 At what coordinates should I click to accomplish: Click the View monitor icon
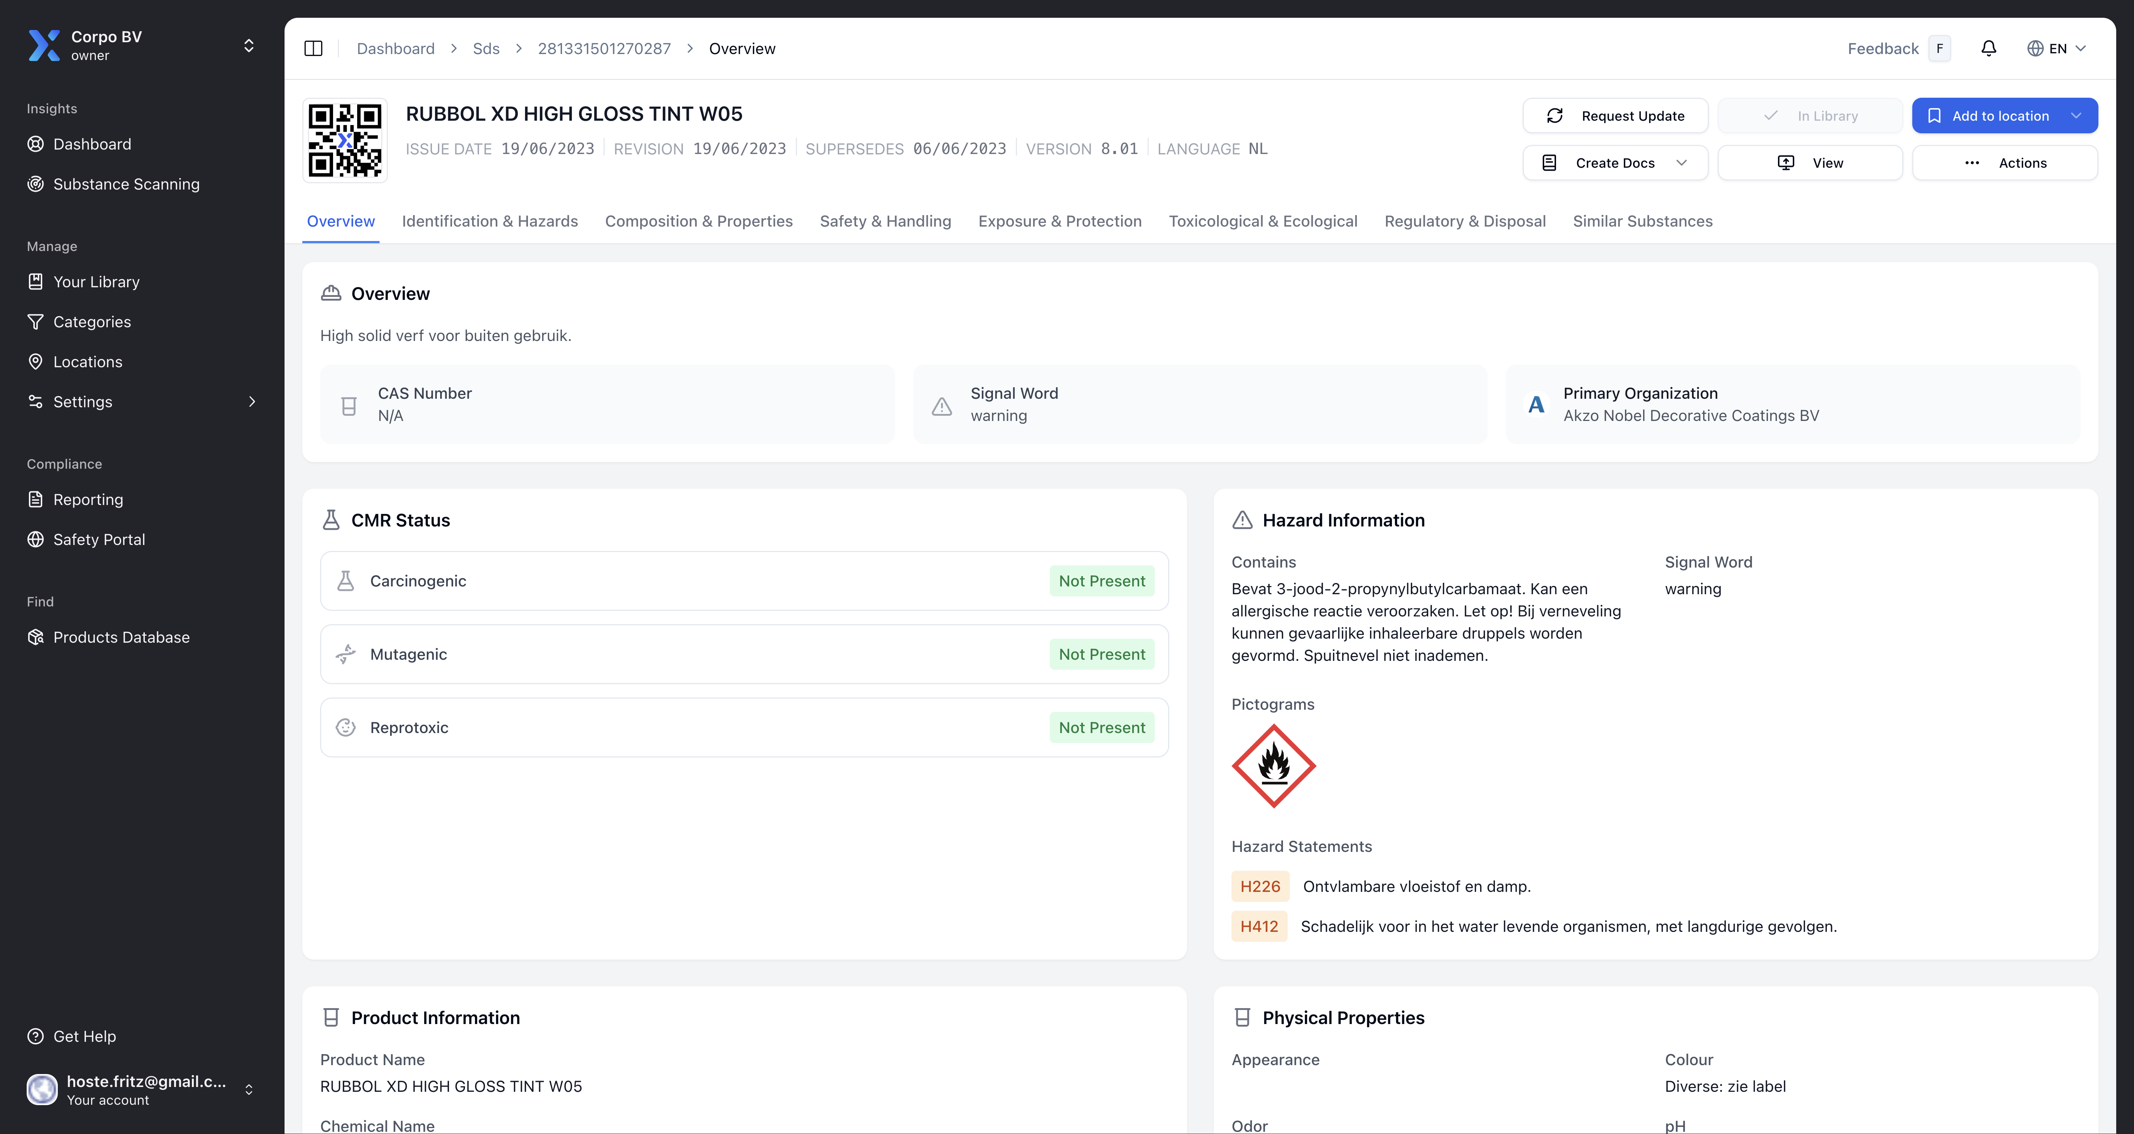coord(1786,163)
